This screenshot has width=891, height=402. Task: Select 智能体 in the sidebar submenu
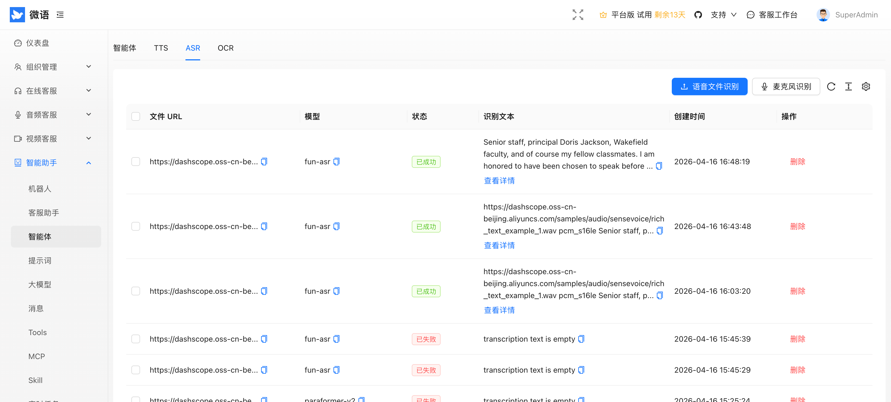coord(56,237)
